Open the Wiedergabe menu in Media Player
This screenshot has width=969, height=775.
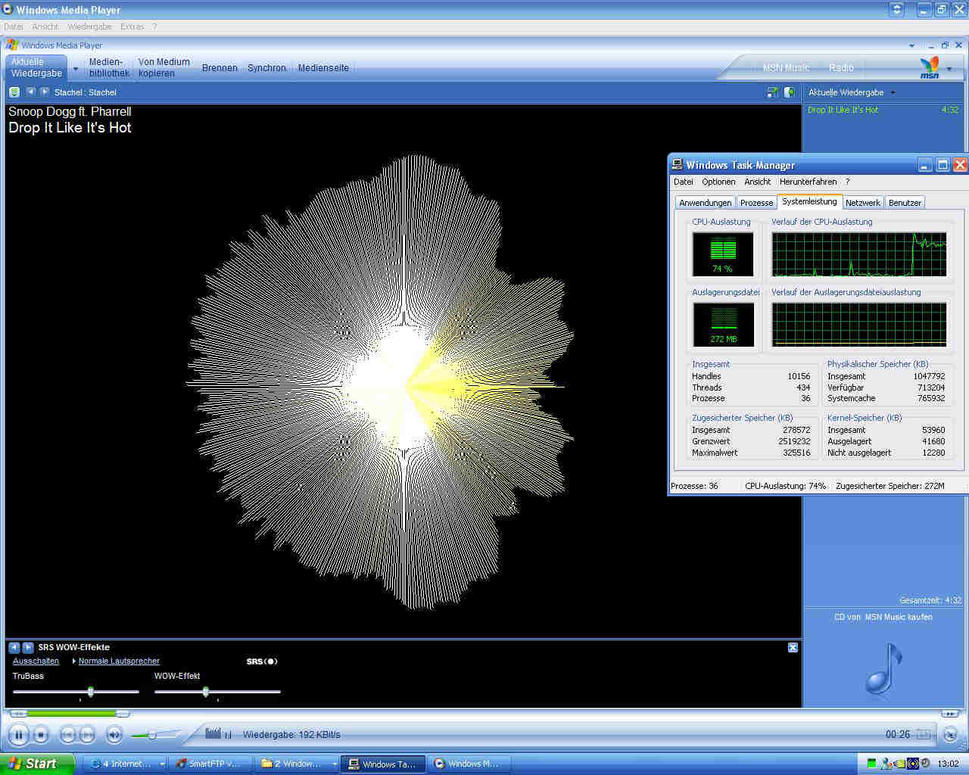click(89, 26)
